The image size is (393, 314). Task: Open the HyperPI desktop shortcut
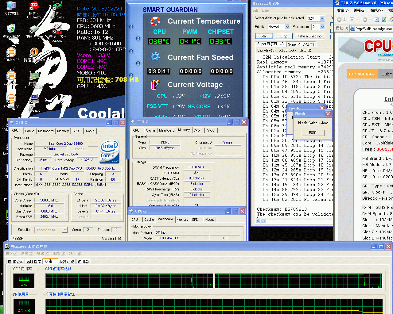point(34,99)
